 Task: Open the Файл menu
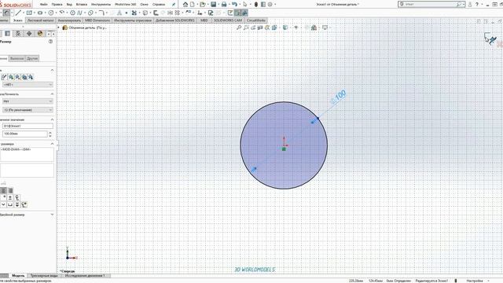[44, 5]
